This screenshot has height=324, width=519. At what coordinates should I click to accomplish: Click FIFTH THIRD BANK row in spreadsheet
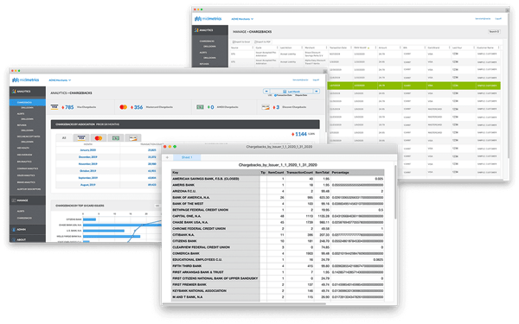(278, 266)
